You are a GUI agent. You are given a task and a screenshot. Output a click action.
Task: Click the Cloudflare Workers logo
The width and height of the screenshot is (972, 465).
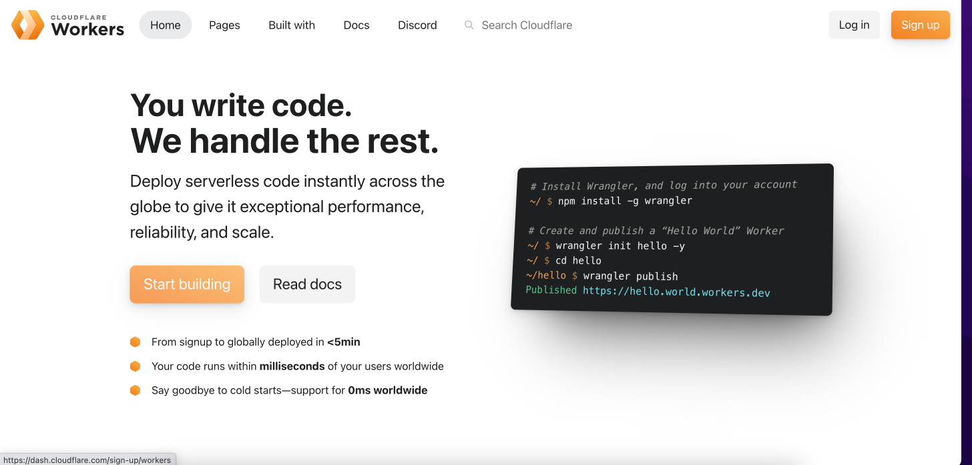click(68, 25)
